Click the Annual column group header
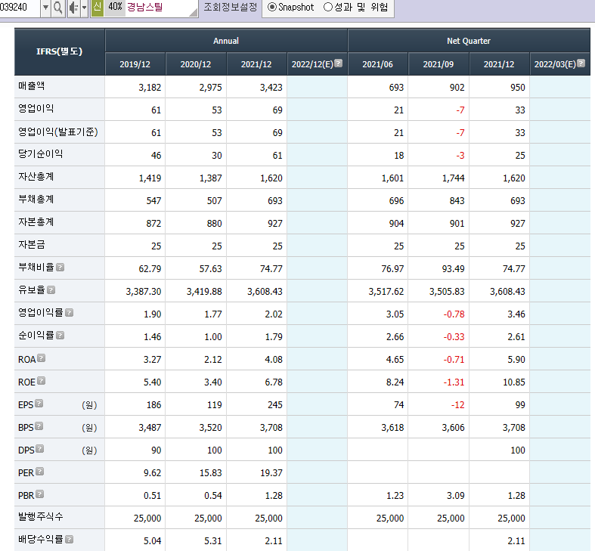This screenshot has height=551, width=595. click(226, 41)
